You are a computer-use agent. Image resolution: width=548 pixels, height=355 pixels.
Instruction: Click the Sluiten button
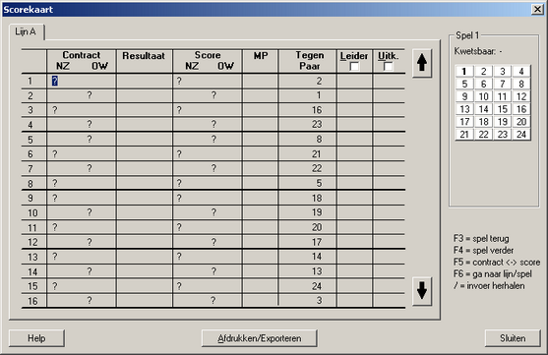[x=513, y=338]
